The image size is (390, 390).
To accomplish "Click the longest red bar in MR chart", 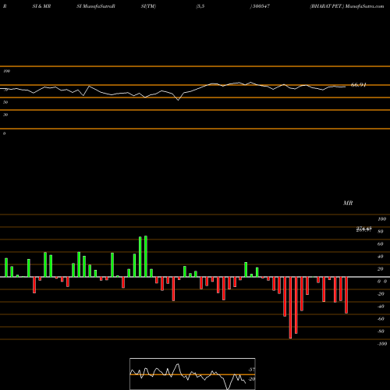I will (290, 307).
